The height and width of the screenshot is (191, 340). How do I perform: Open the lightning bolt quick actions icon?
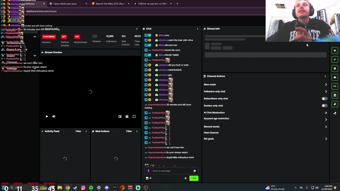pyautogui.click(x=335, y=59)
